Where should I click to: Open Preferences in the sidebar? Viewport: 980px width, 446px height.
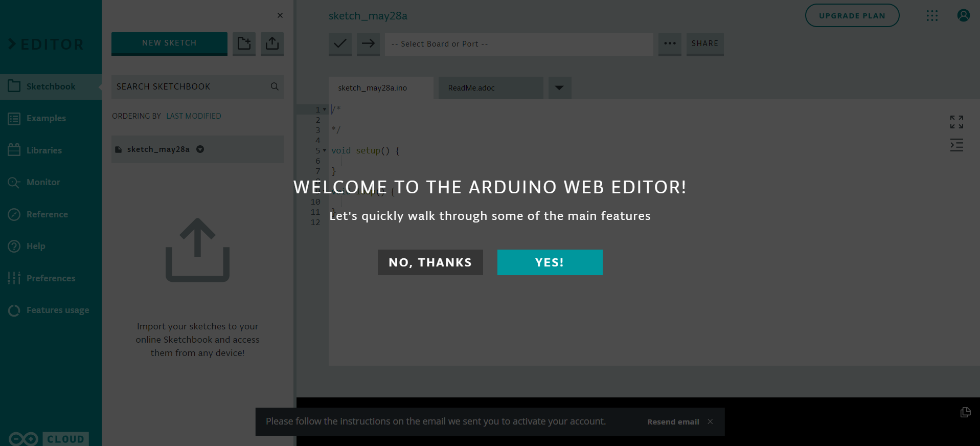(x=51, y=278)
